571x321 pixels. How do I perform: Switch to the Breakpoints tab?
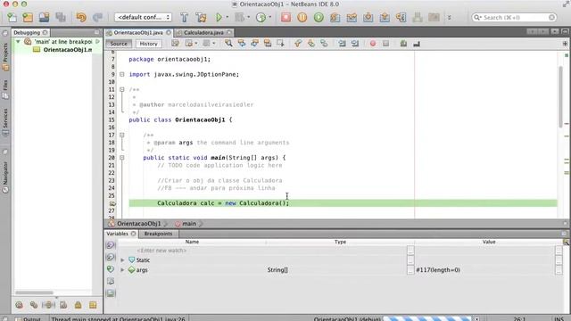(158, 234)
